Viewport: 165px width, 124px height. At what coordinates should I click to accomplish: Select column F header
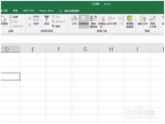(x=59, y=49)
